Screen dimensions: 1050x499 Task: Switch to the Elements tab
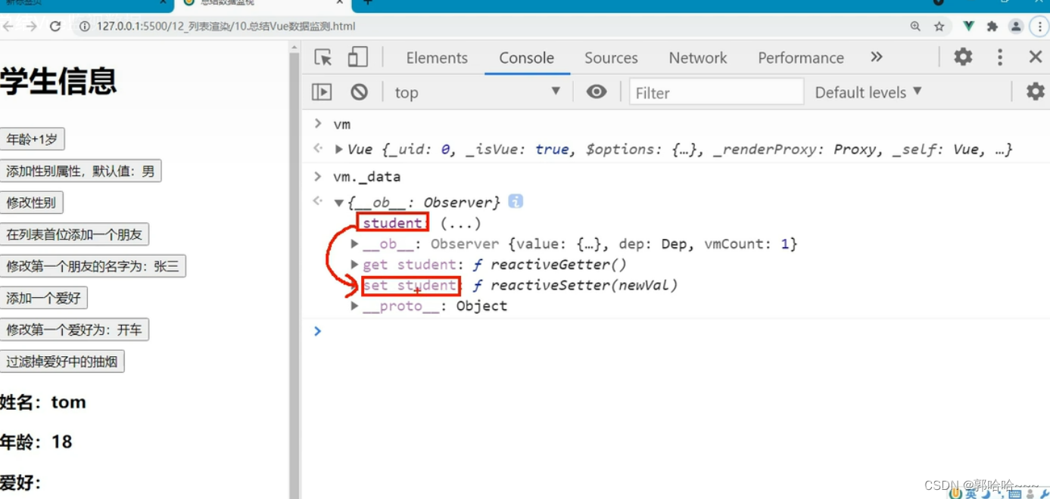coord(437,57)
